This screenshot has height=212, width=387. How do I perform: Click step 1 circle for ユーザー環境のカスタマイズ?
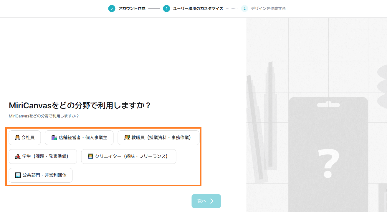pyautogui.click(x=166, y=9)
